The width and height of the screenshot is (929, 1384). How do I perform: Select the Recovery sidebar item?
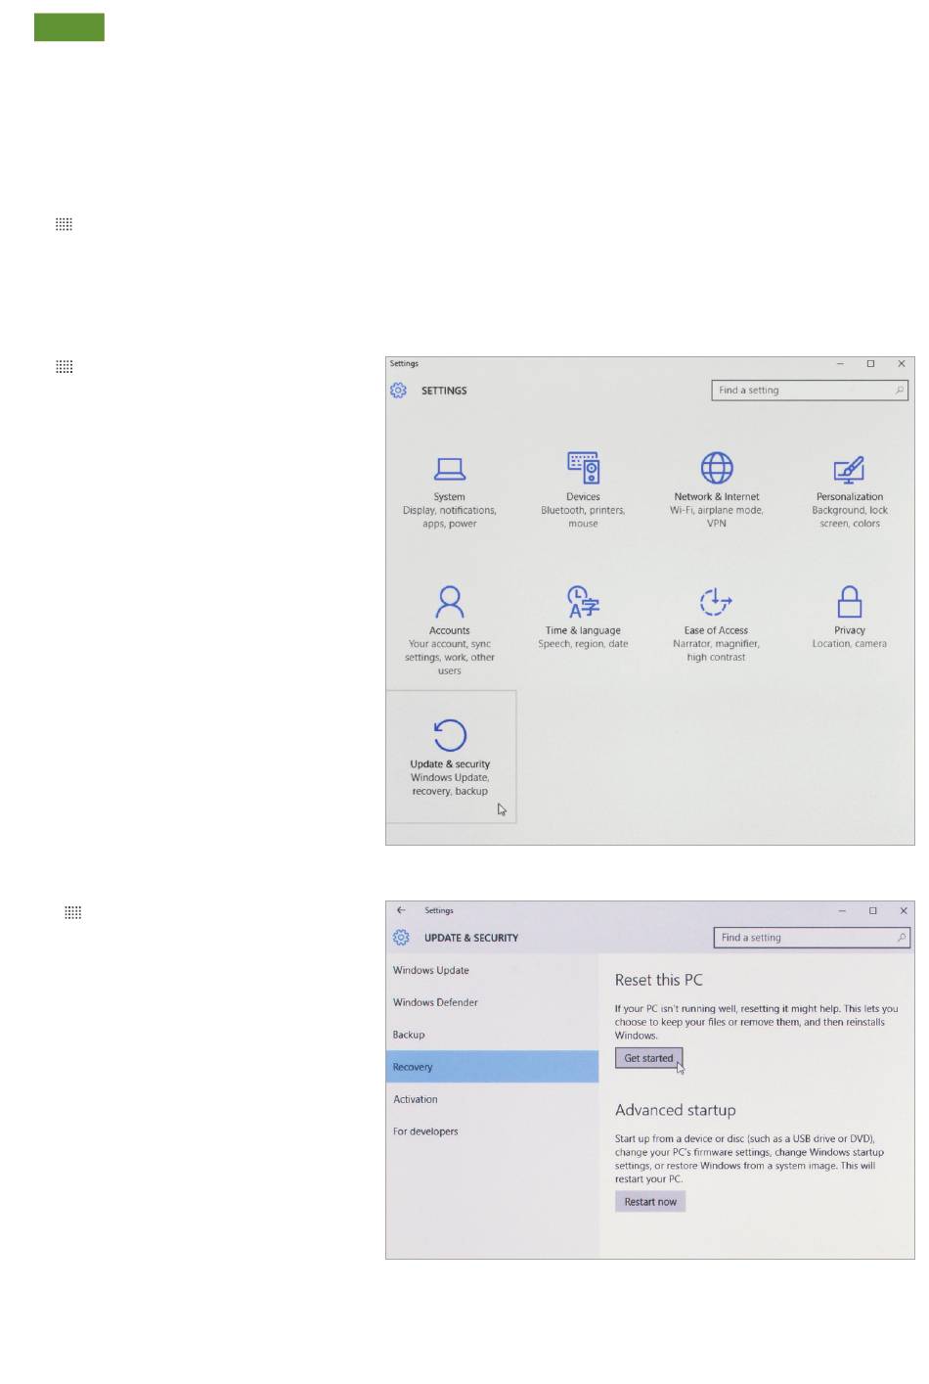pos(492,1067)
